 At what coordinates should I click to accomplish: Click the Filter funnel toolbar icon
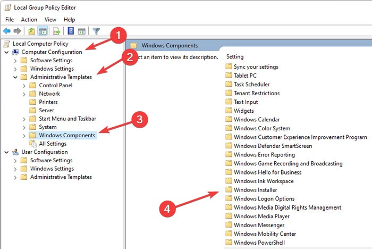coord(96,31)
